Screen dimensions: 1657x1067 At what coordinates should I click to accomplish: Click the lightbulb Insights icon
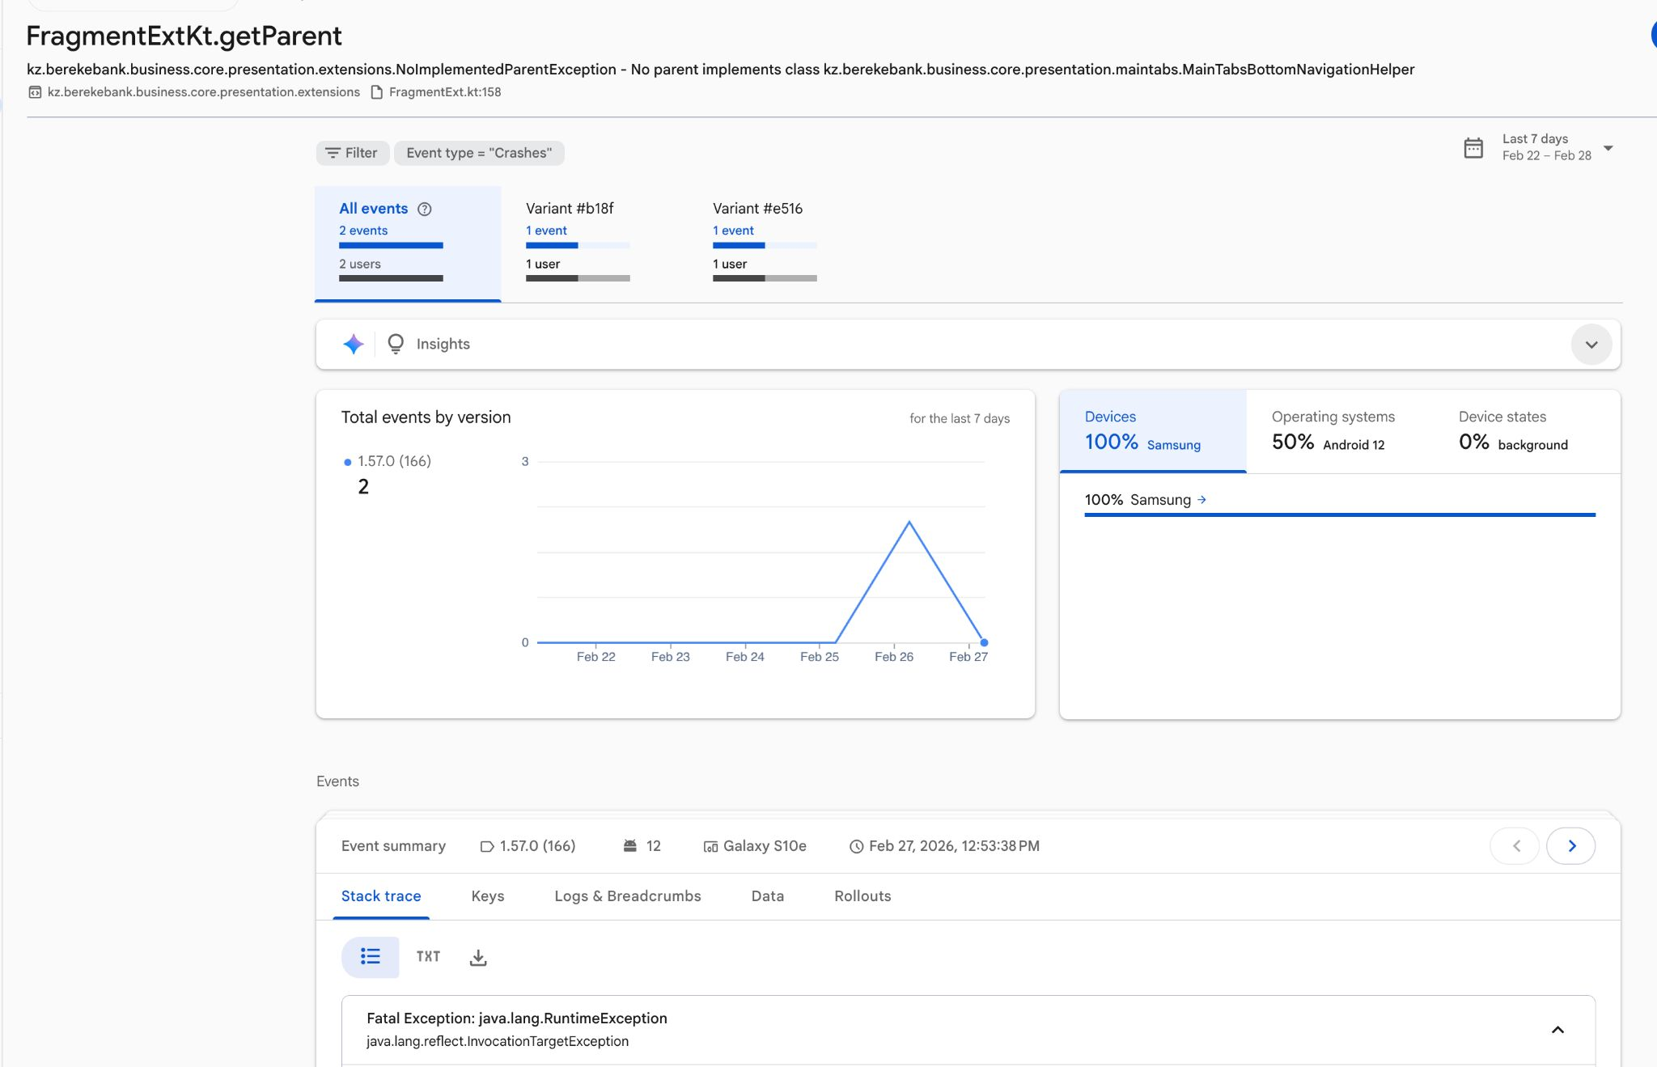396,345
